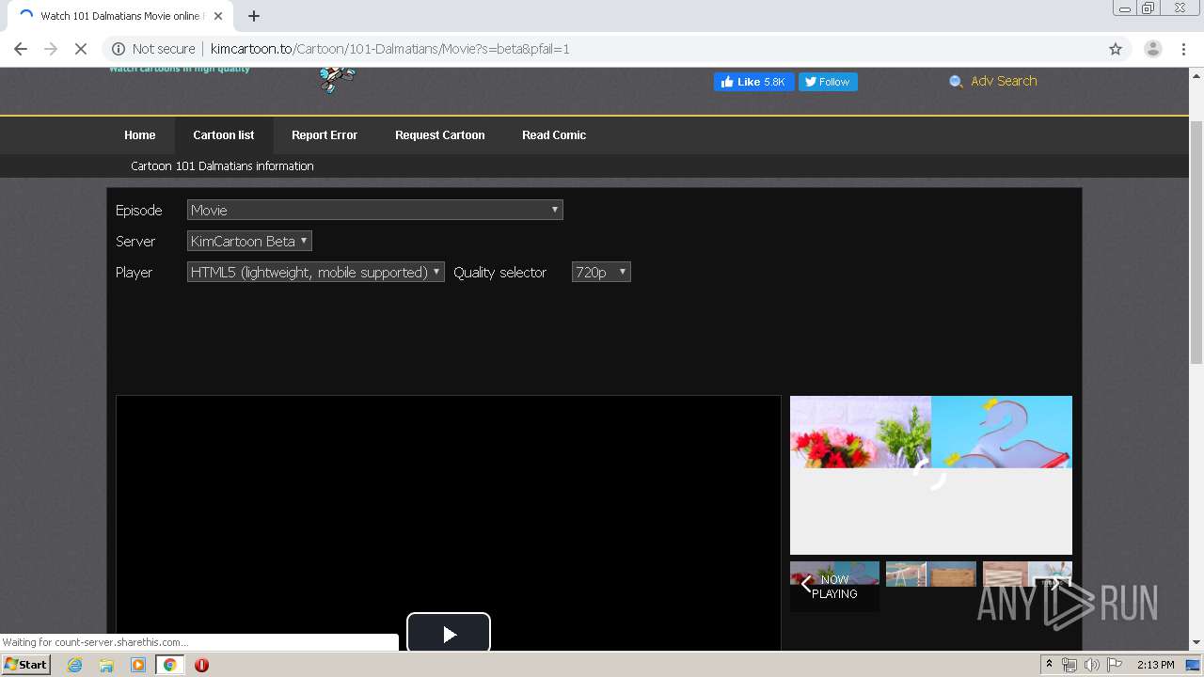Expand the Episode dropdown showing Movie
Viewport: 1204px width, 677px height.
click(374, 210)
